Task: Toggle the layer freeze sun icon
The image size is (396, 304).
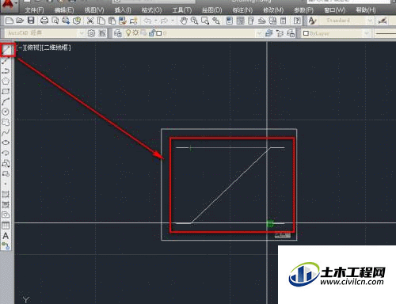Action: 135,33
